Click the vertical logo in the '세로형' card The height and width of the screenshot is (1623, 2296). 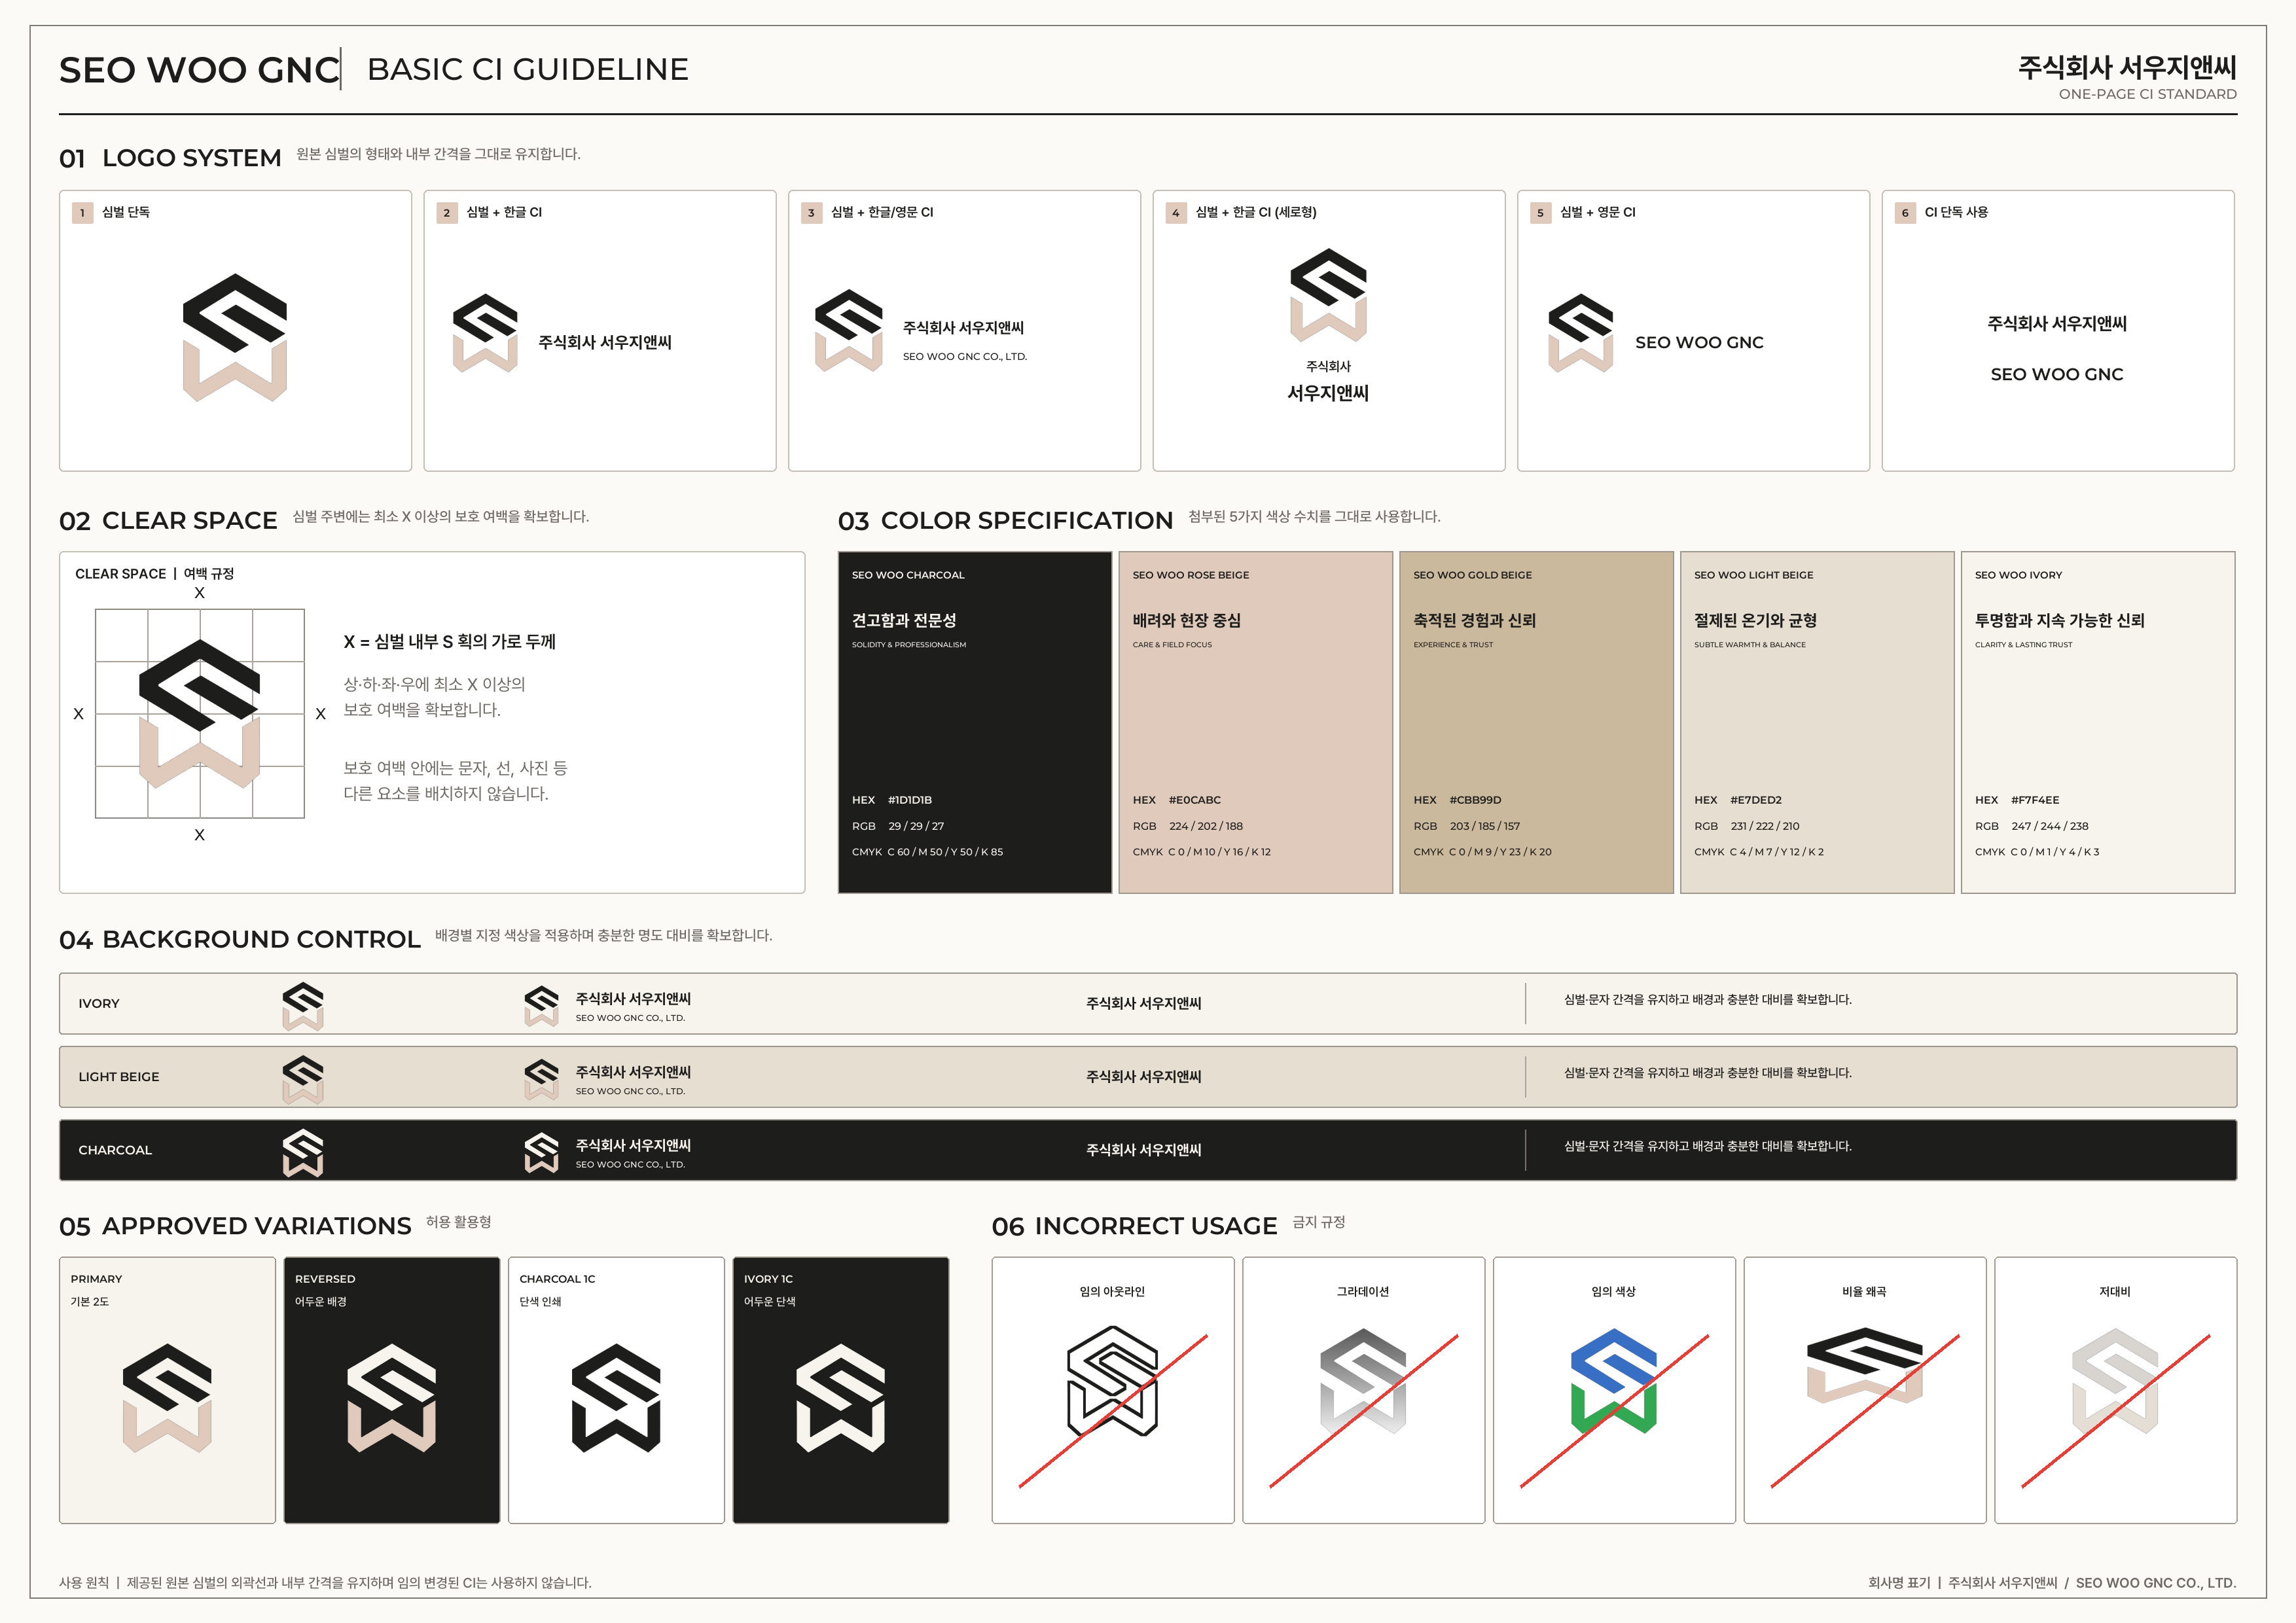(x=1328, y=326)
